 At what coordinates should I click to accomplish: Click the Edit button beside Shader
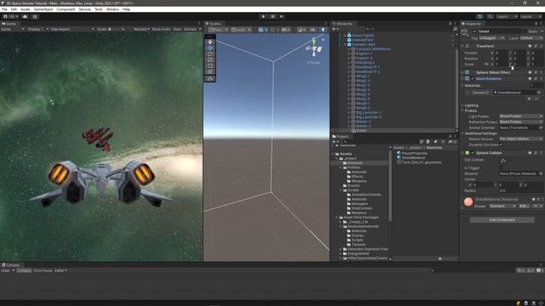point(524,206)
